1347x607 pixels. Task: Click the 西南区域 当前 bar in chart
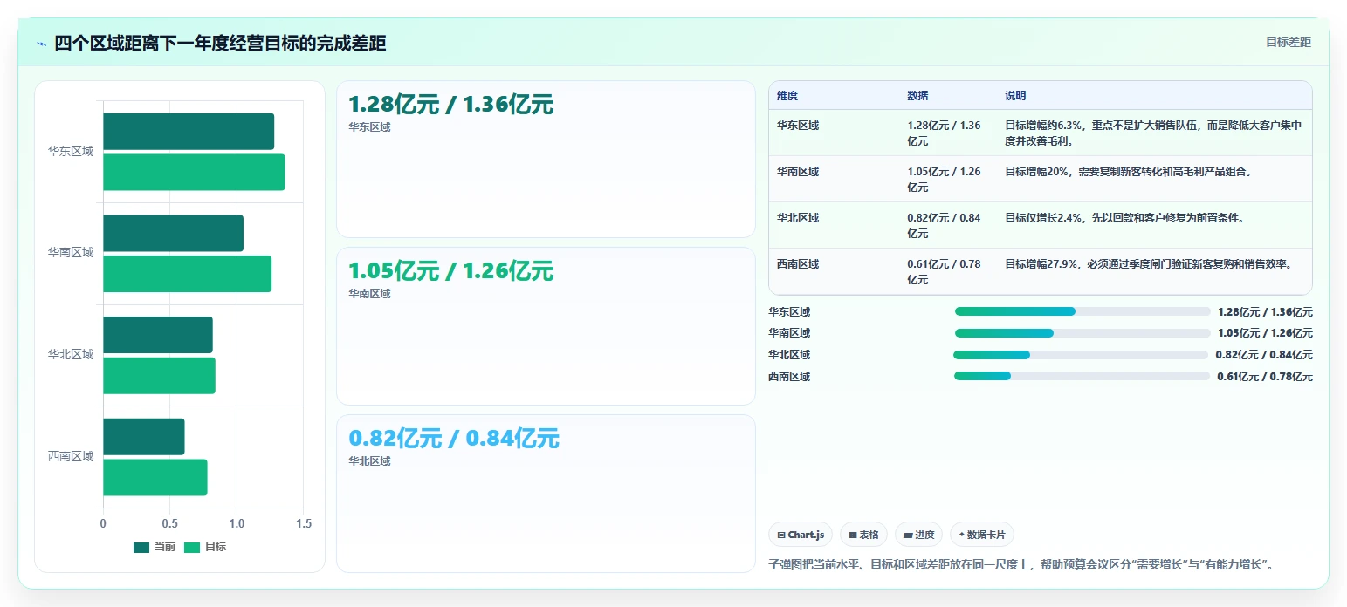(144, 436)
